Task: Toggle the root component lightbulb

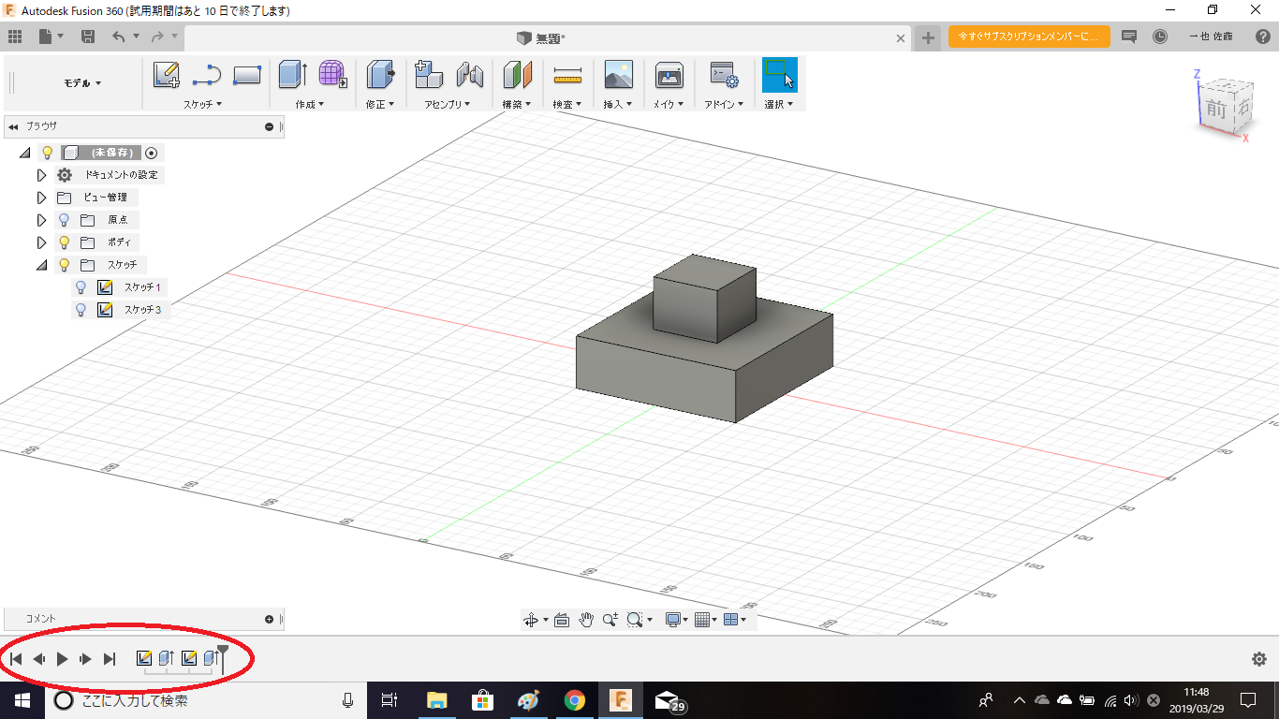Action: 47,153
